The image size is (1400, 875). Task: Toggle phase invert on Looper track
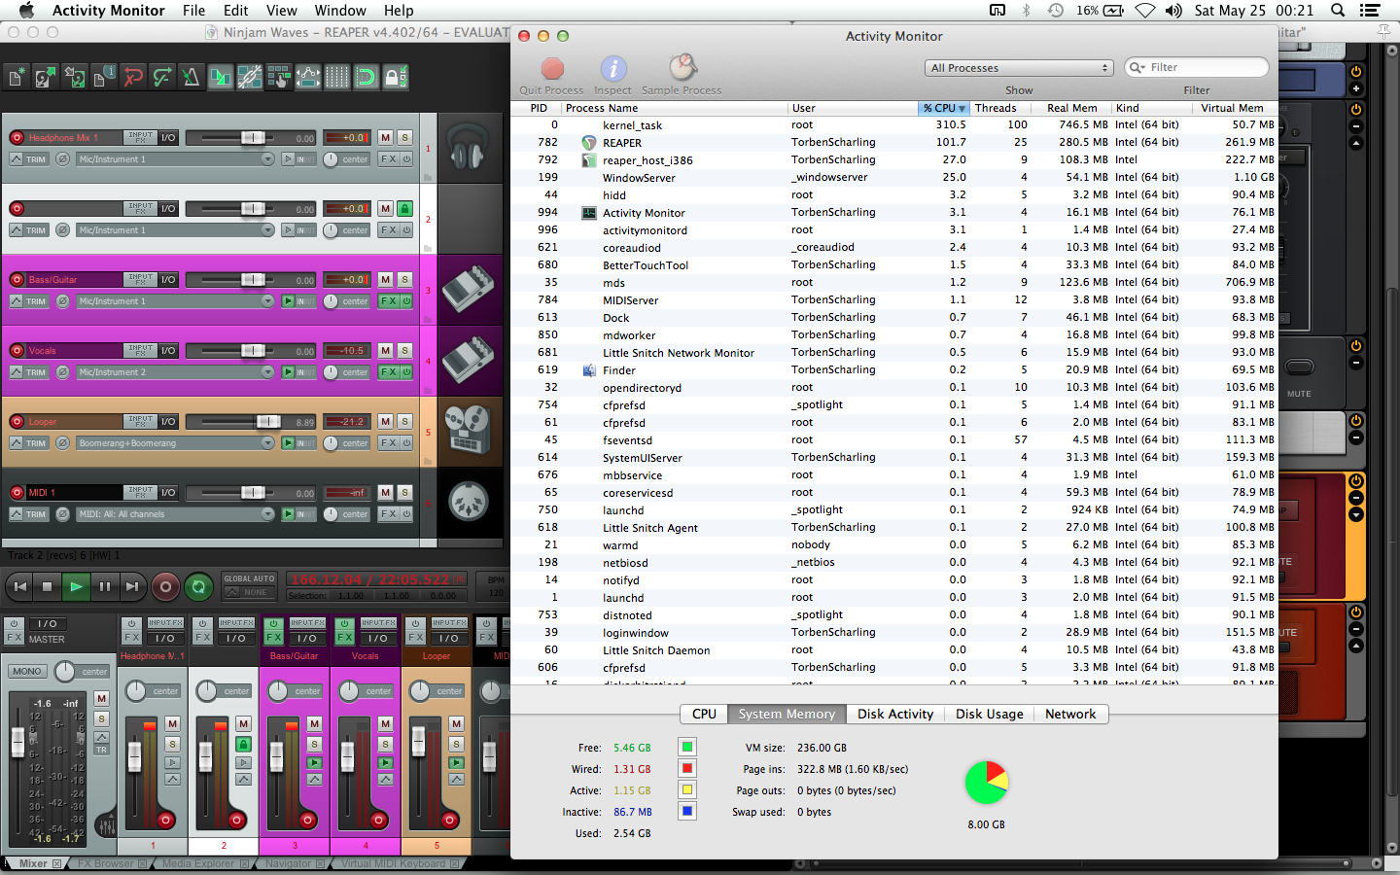pyautogui.click(x=62, y=443)
